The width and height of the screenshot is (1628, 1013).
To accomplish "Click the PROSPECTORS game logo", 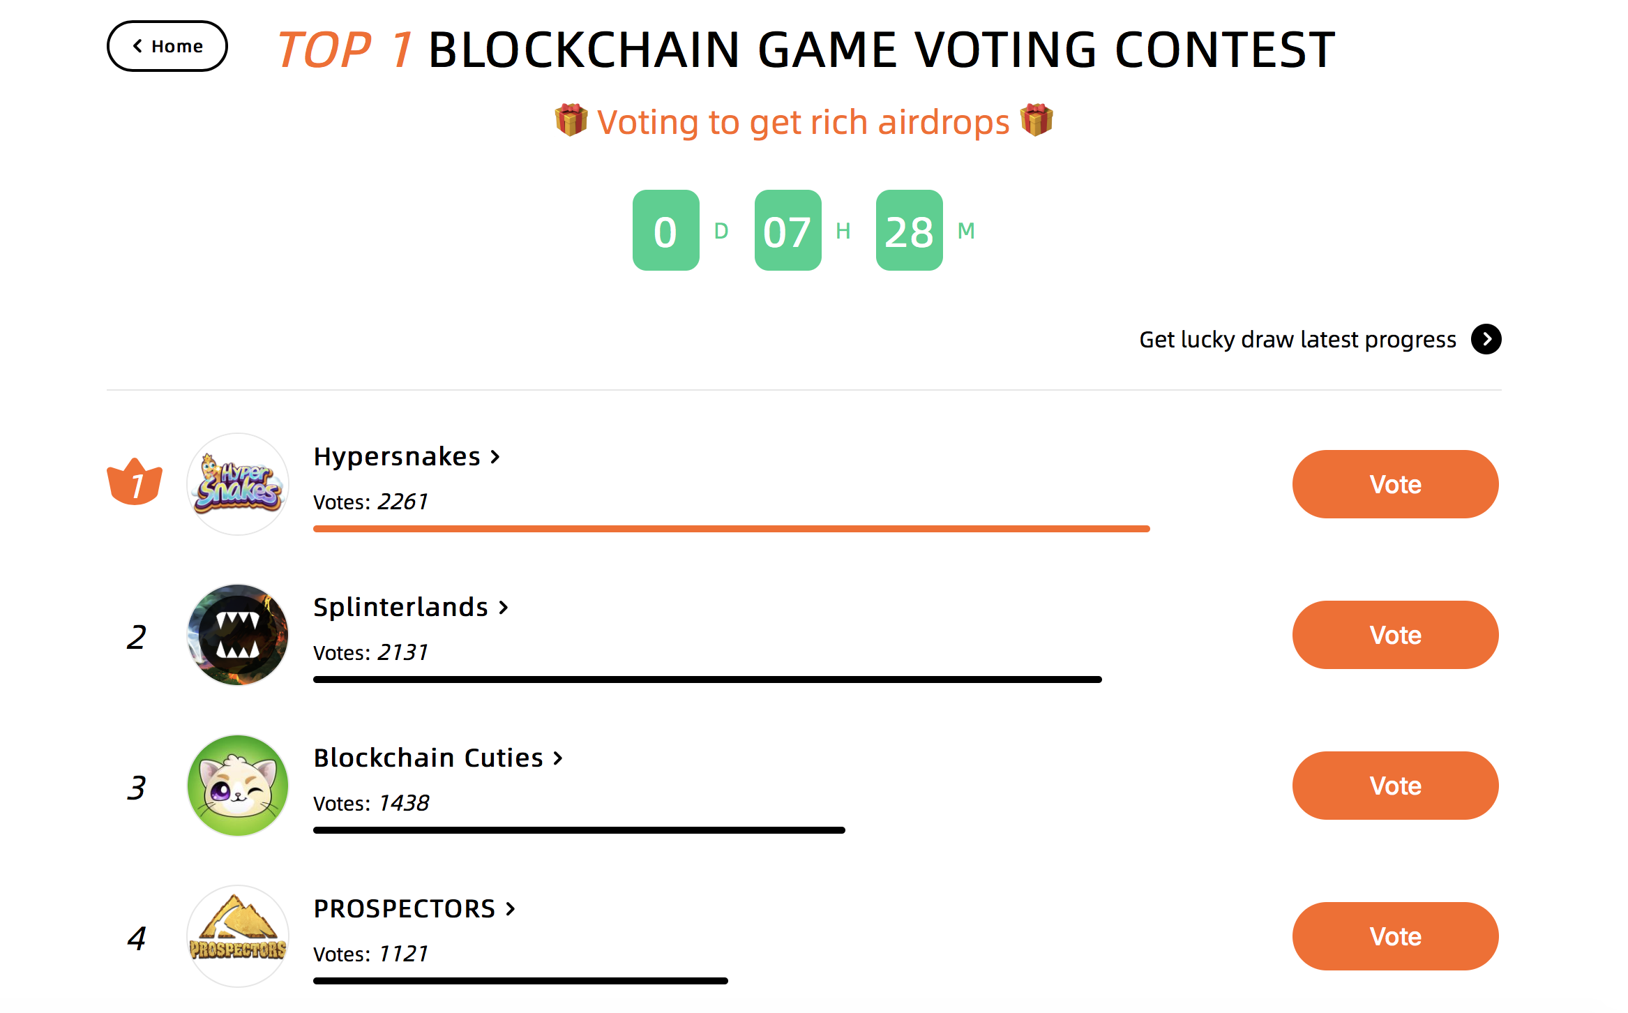I will tap(238, 936).
